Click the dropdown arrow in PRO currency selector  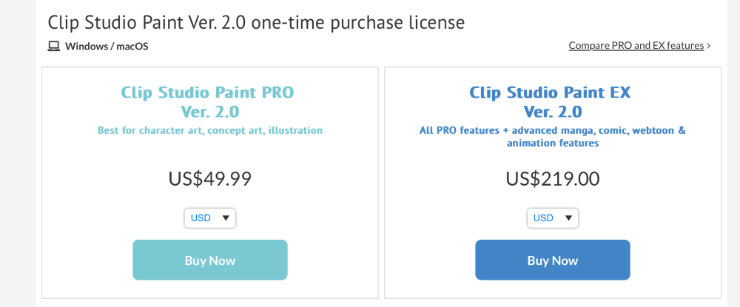click(226, 218)
